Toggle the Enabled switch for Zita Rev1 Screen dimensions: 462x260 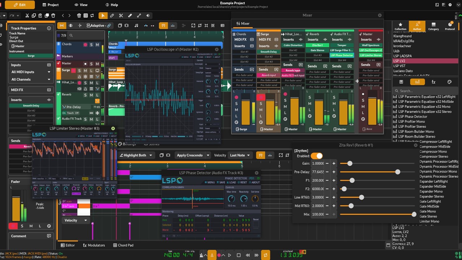coord(317,156)
